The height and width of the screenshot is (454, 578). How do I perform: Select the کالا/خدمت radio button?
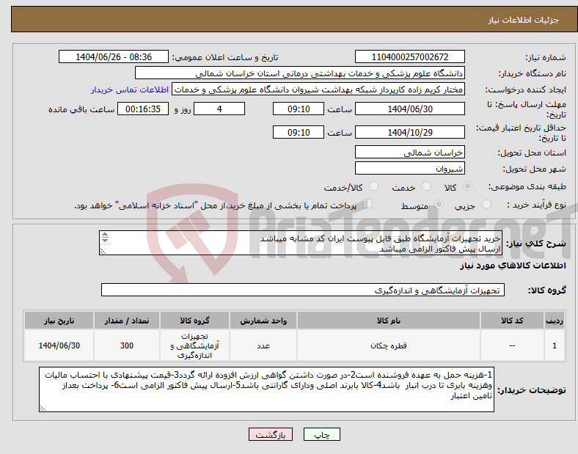(374, 186)
